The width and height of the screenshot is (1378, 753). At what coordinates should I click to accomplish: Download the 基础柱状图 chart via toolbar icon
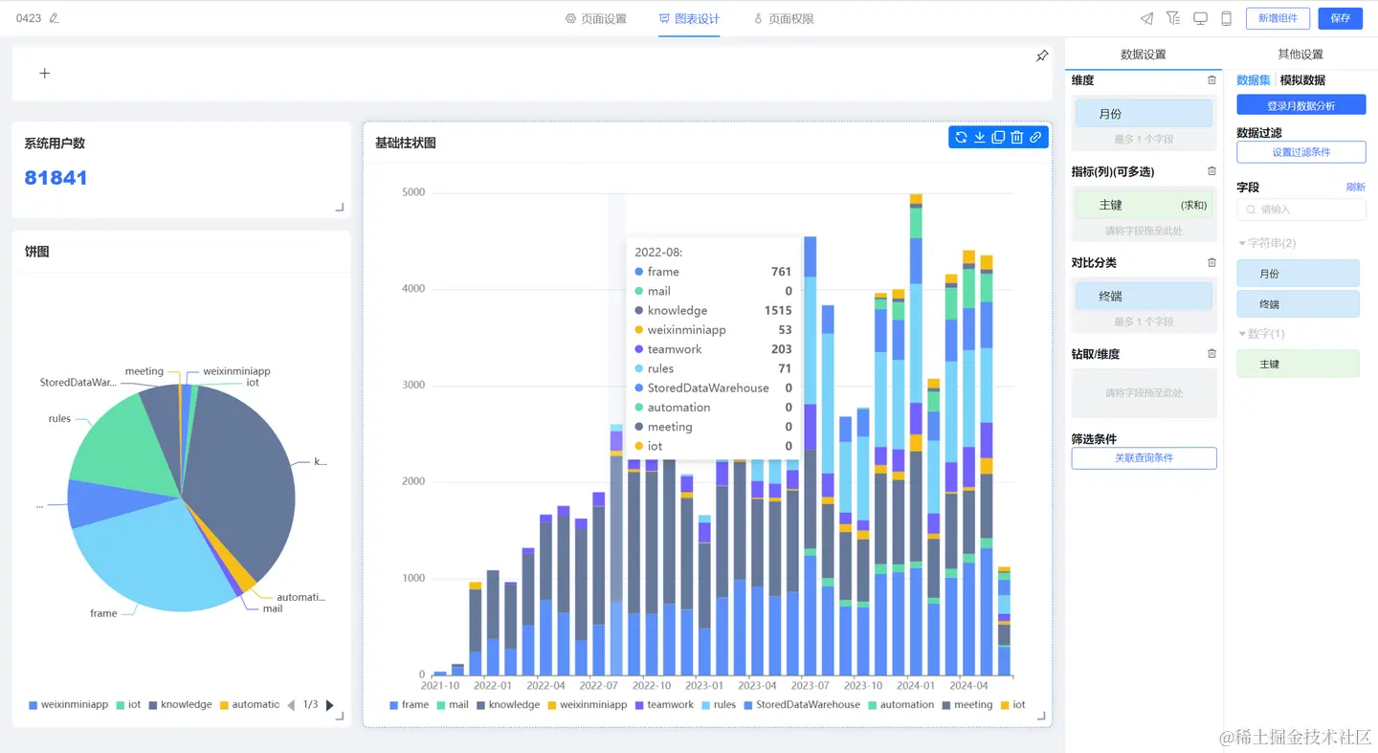click(980, 138)
